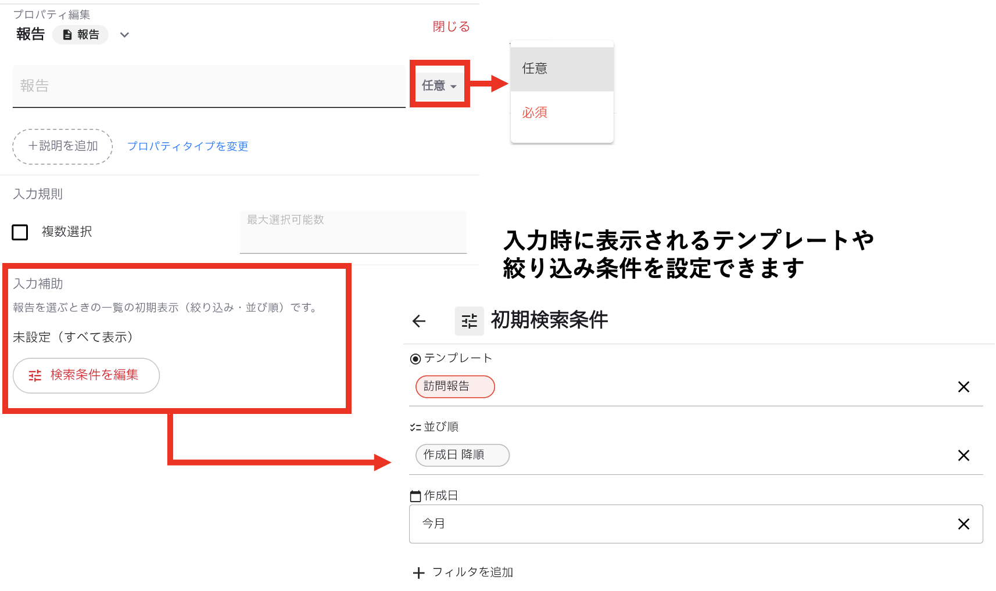Select the 訪問報告 template chip
Image resolution: width=996 pixels, height=591 pixels.
pos(455,387)
